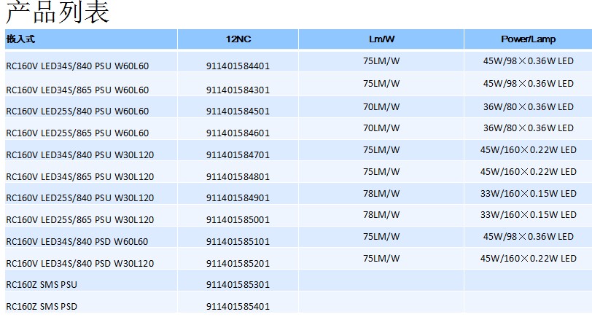
Task: Click product code 911401584301
Action: [238, 90]
